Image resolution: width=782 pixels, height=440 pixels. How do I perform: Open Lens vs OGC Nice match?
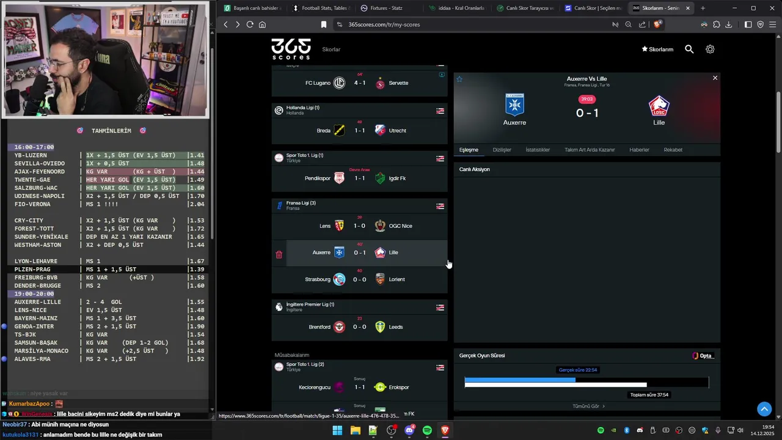click(x=359, y=226)
